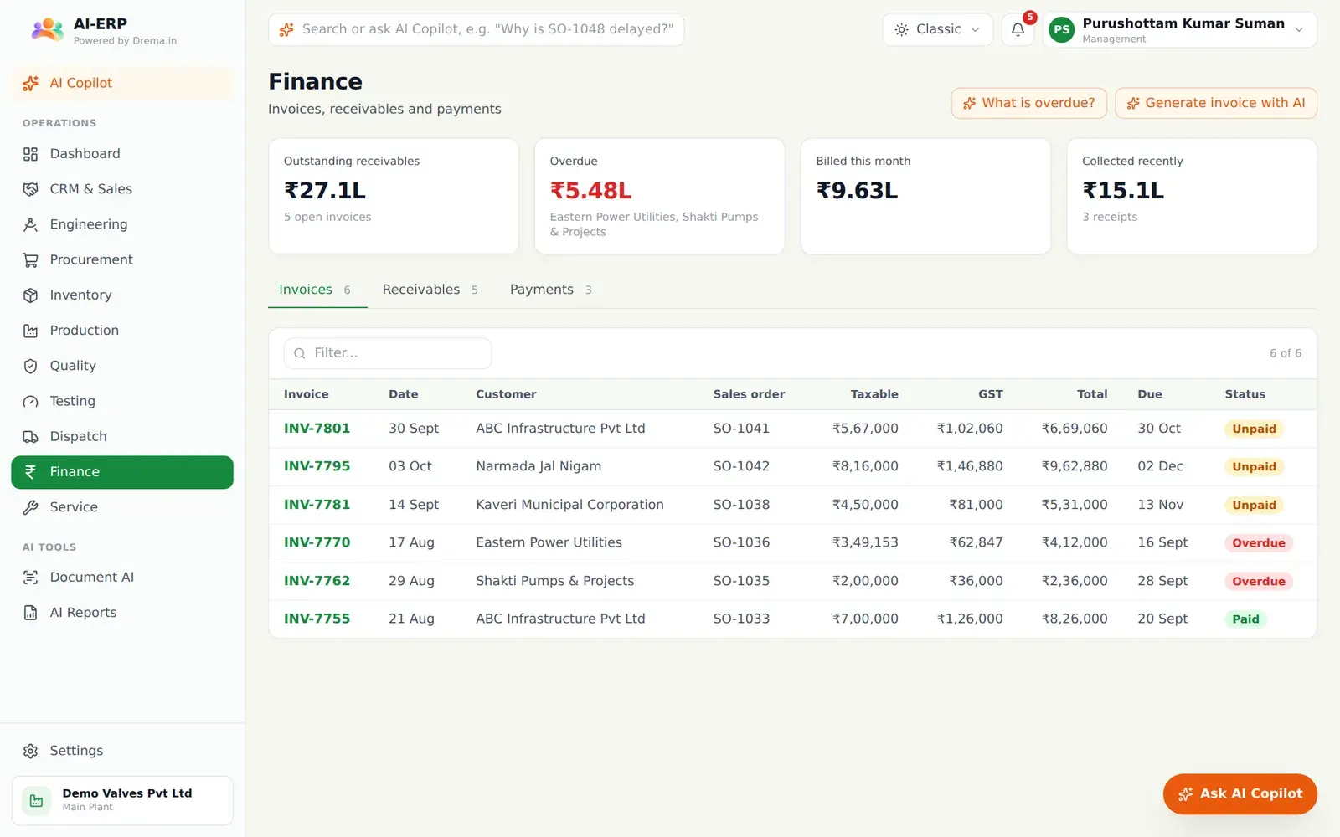Open invoice INV-7762 link
This screenshot has height=837, width=1340.
coord(317,581)
